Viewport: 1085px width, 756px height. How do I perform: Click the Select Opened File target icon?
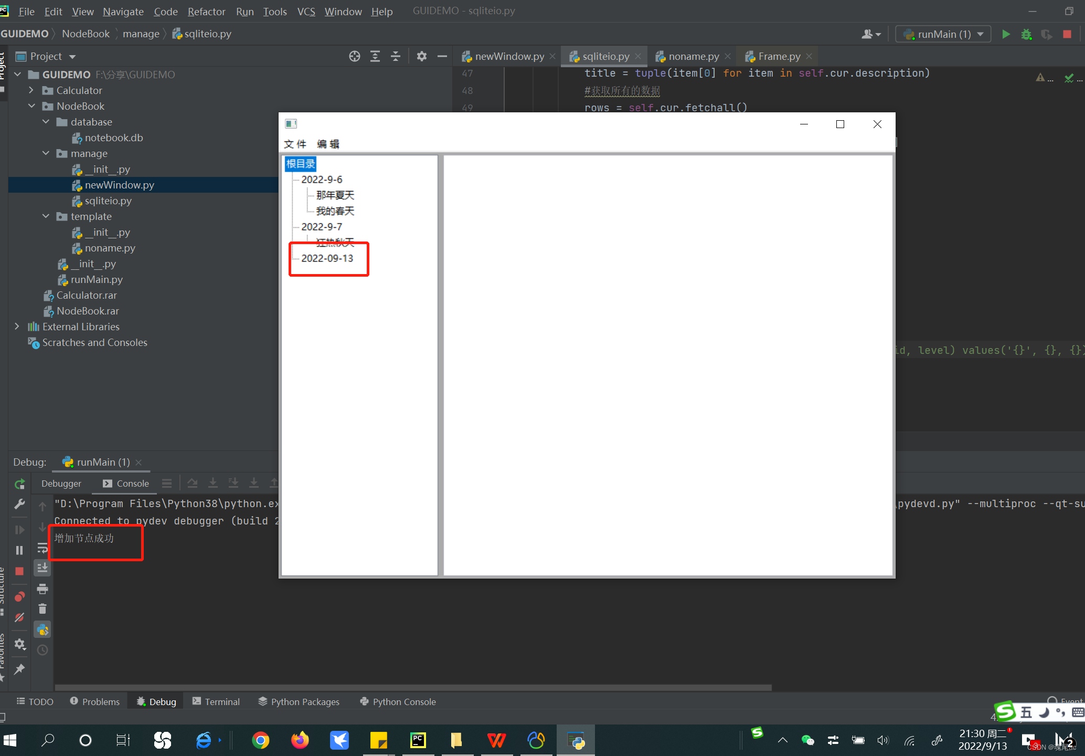(355, 56)
